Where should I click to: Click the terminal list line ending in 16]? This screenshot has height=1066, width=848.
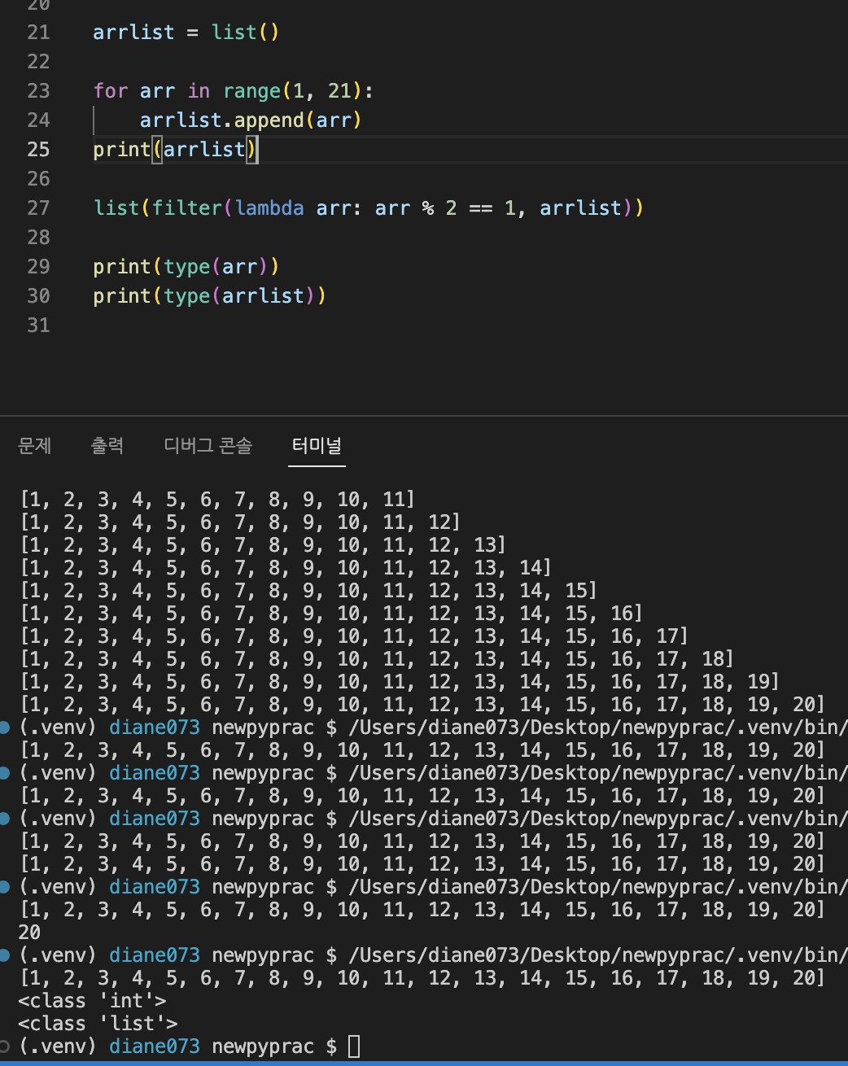(331, 614)
